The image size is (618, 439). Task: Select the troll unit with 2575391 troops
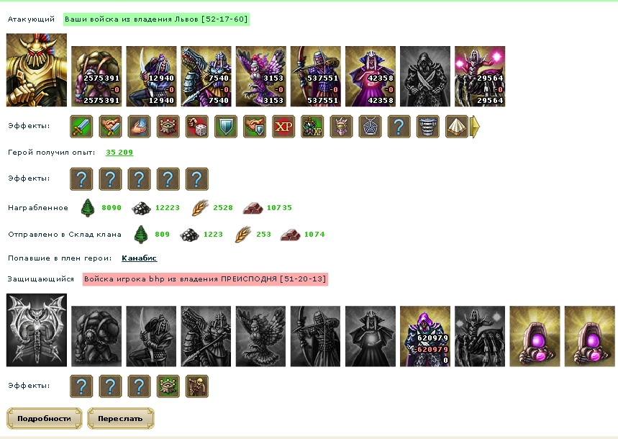(x=96, y=76)
